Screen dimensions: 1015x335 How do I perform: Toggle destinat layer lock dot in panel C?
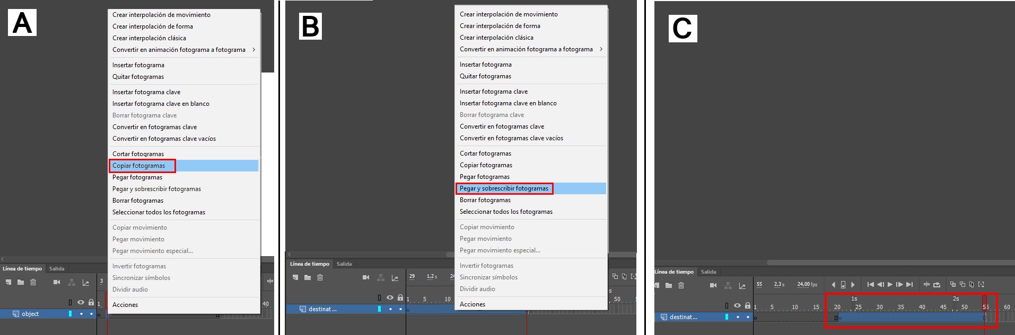tap(748, 317)
